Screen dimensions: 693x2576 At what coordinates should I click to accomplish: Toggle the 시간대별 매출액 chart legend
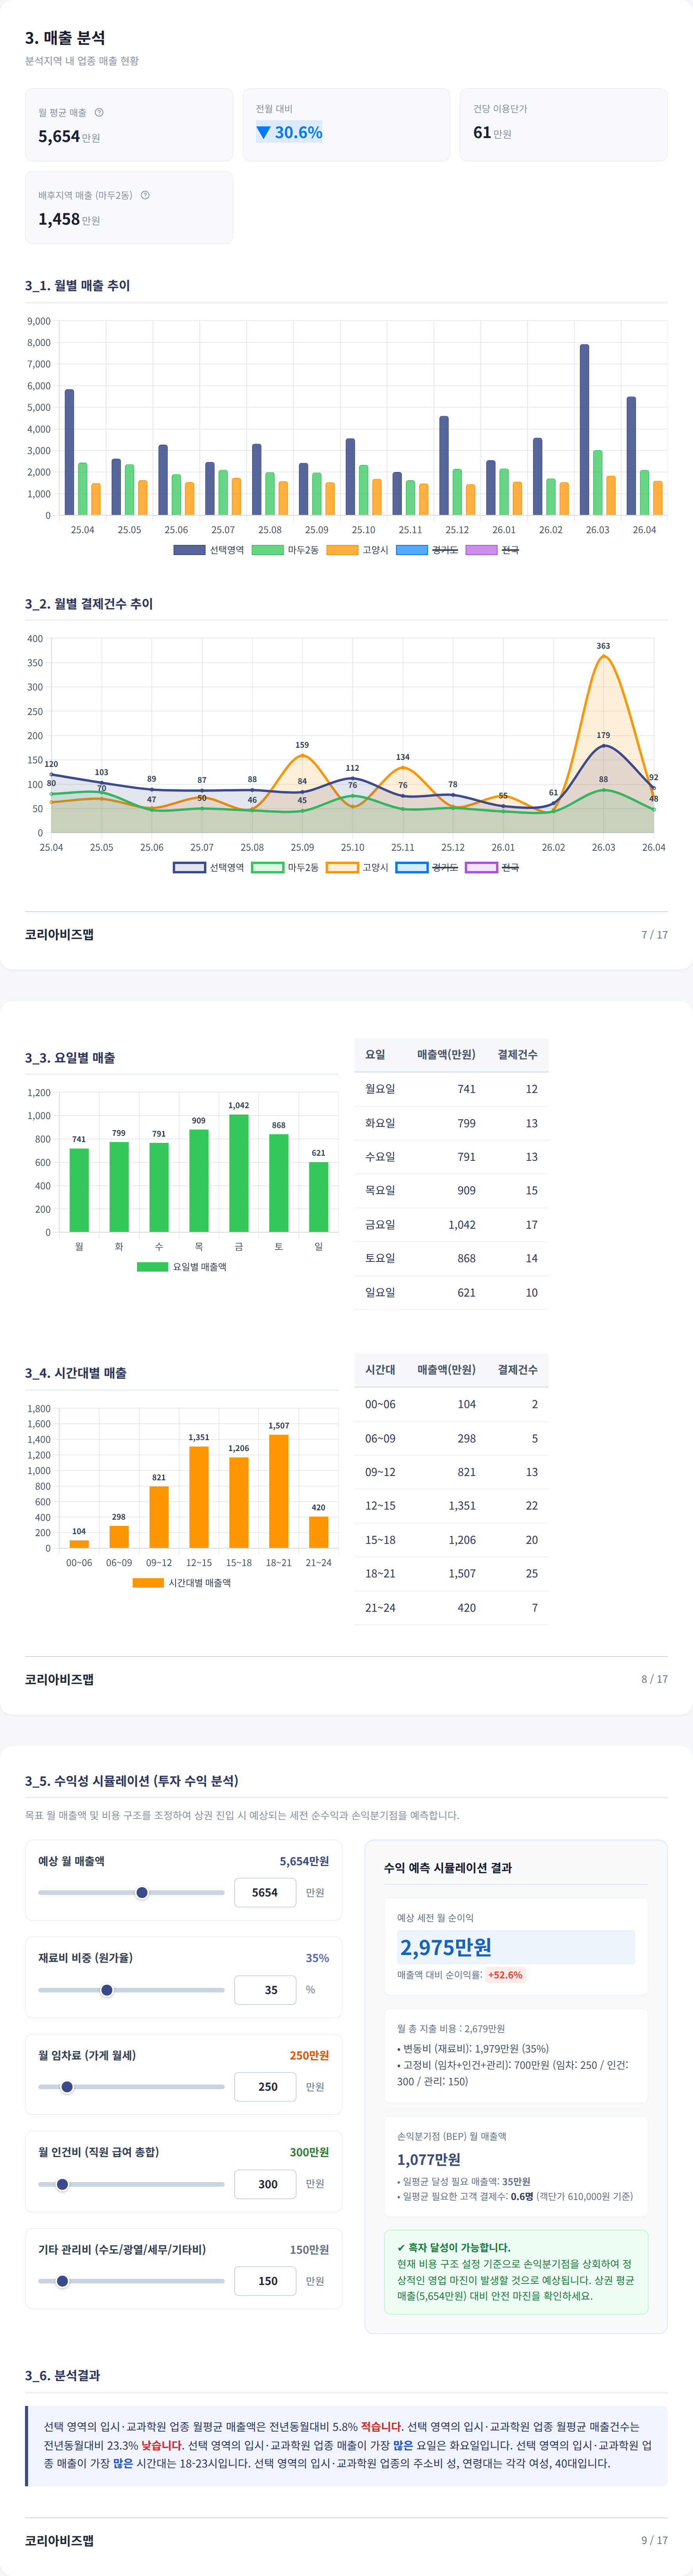[x=182, y=1582]
